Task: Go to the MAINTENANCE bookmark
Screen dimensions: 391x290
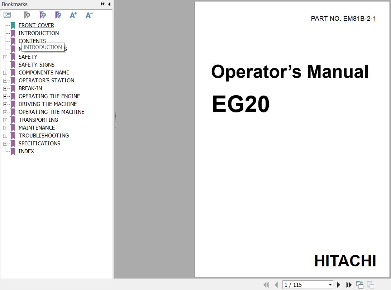Action: tap(37, 127)
